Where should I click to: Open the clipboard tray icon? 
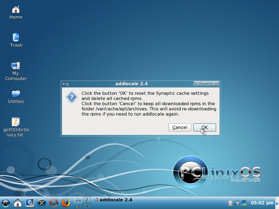pos(230,203)
